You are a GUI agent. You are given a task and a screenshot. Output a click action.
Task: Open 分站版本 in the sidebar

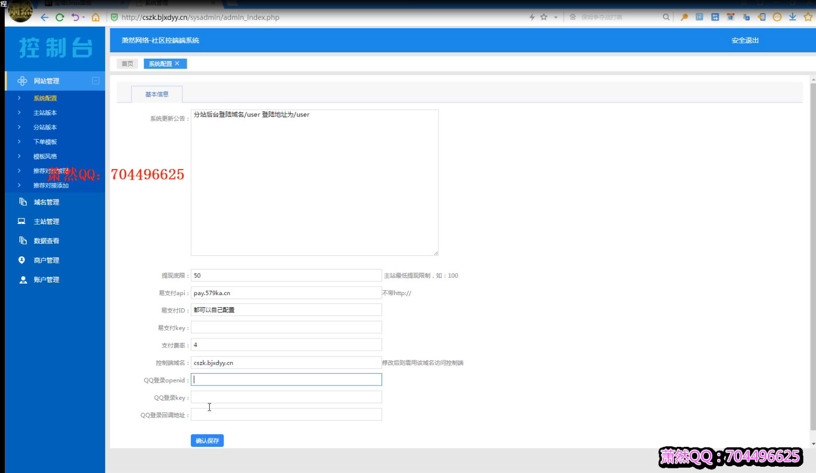click(x=45, y=128)
